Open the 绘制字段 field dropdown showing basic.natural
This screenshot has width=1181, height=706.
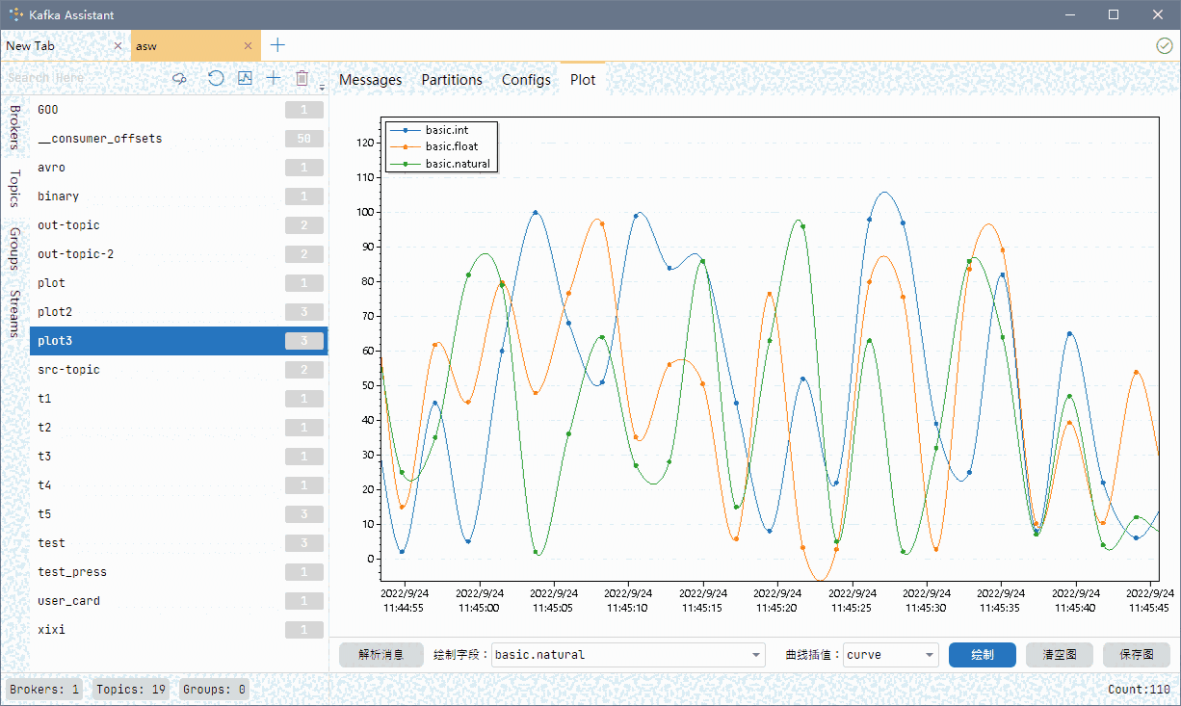point(628,654)
